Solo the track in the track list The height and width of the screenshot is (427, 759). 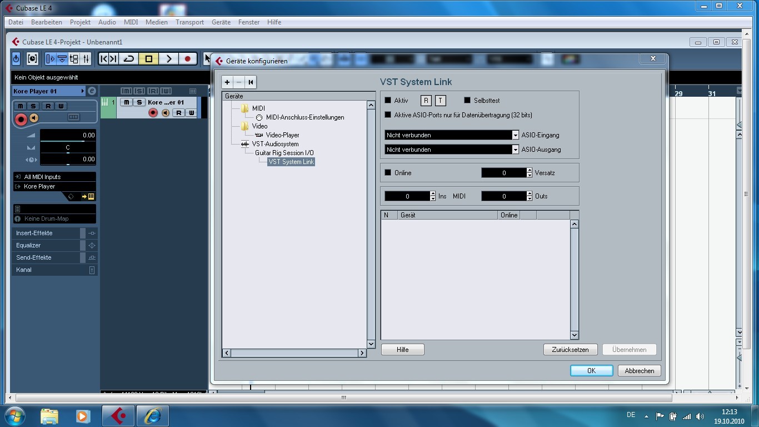pos(139,102)
